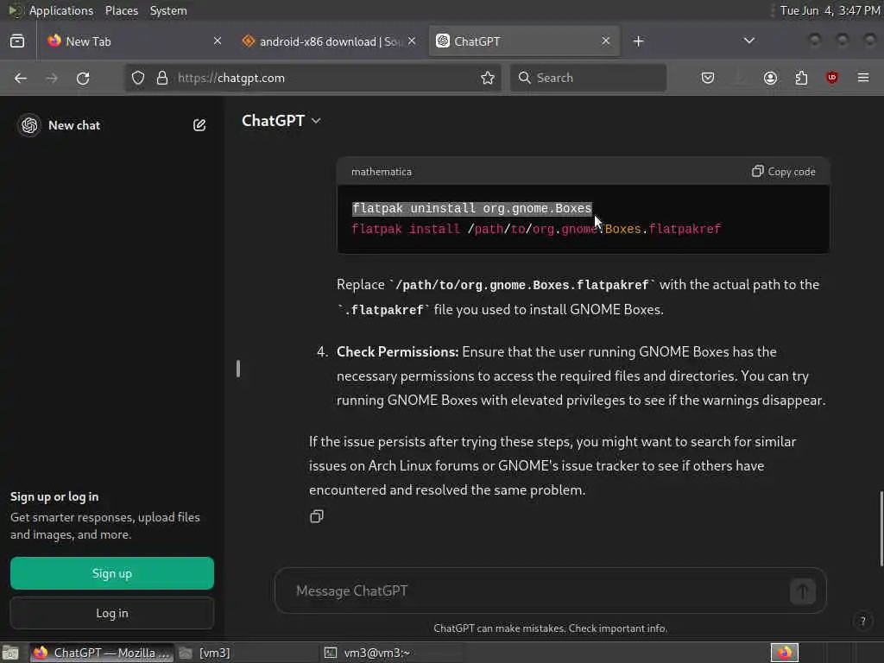884x663 pixels.
Task: Go back to previous page
Action: (21, 78)
